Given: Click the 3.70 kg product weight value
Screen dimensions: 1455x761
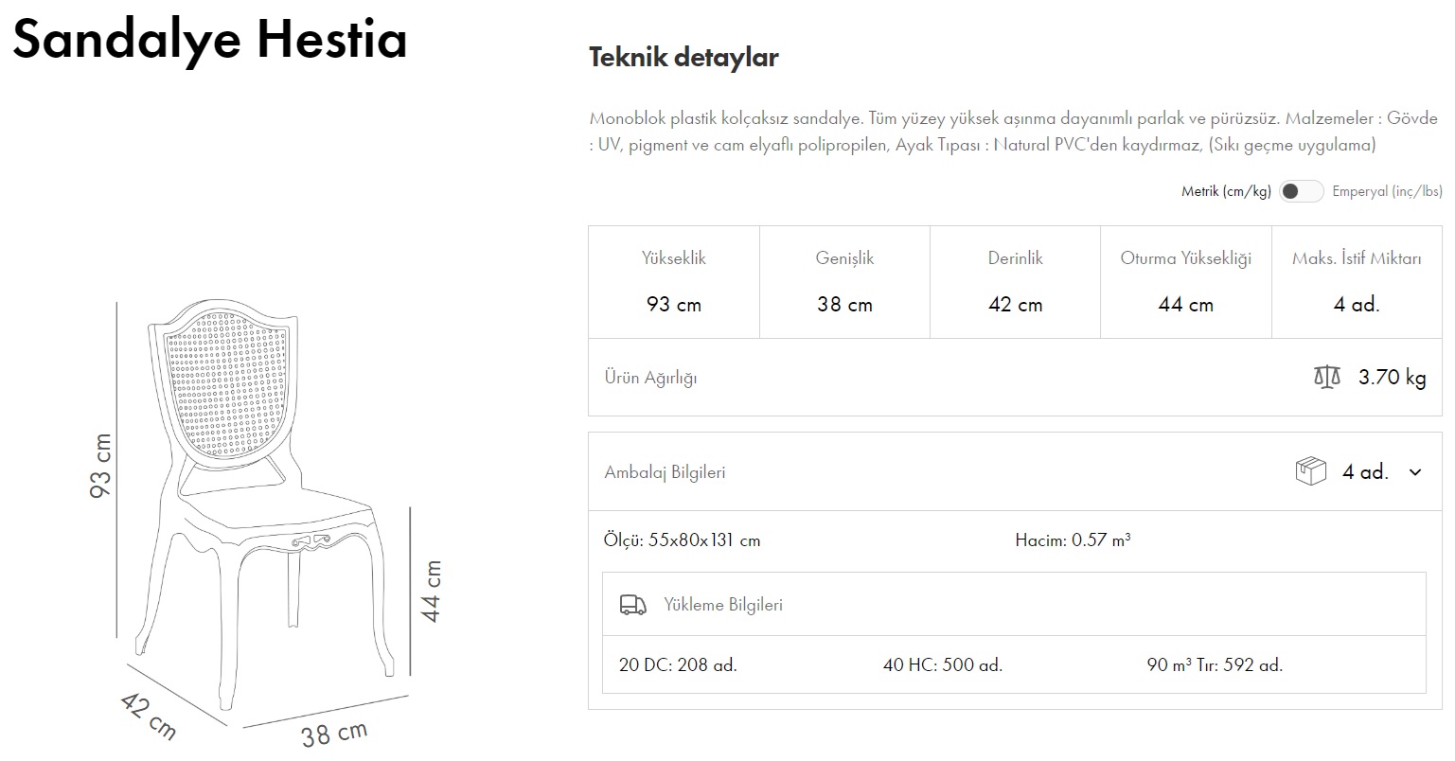Looking at the screenshot, I should 1392,378.
